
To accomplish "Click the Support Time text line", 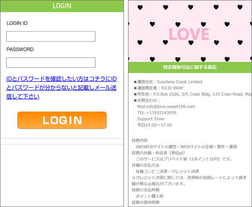I will tap(151, 119).
